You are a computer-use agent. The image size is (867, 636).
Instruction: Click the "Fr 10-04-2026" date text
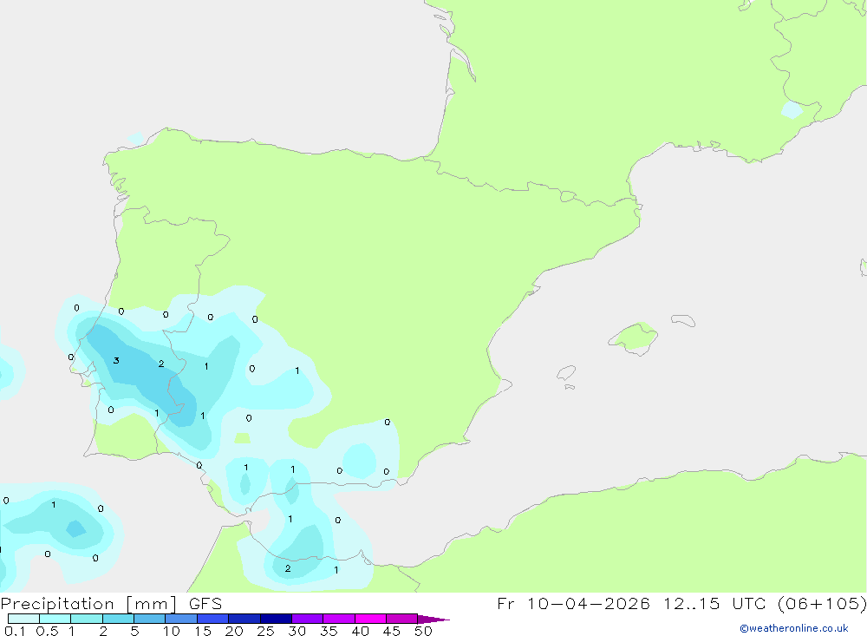click(573, 603)
